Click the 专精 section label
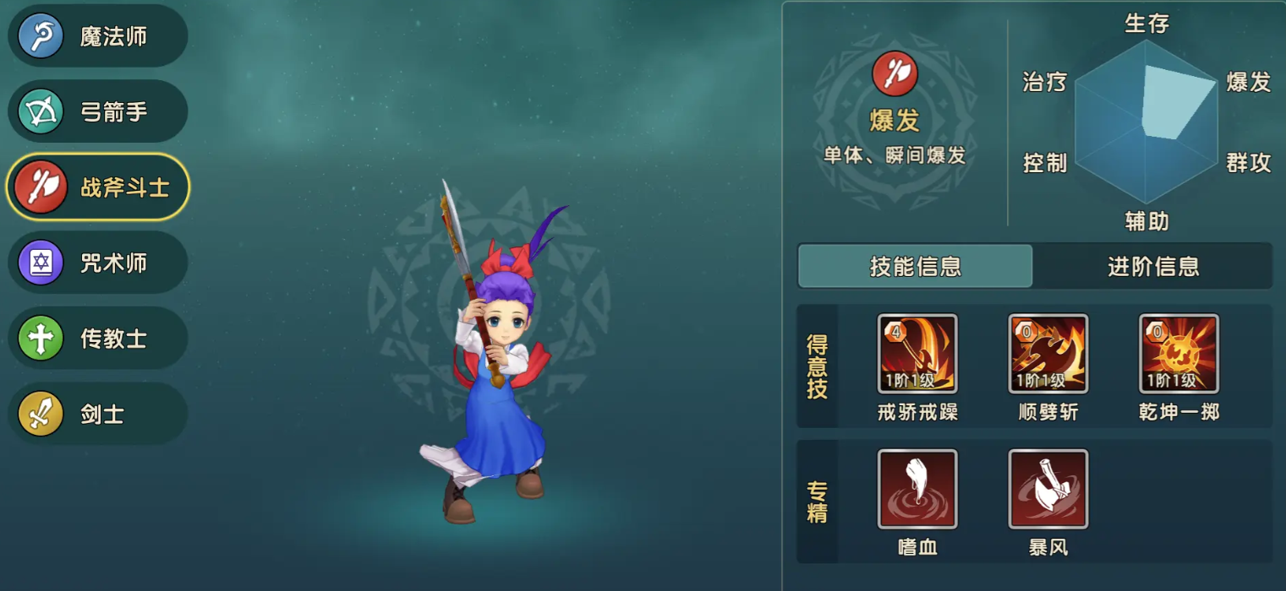 817,502
